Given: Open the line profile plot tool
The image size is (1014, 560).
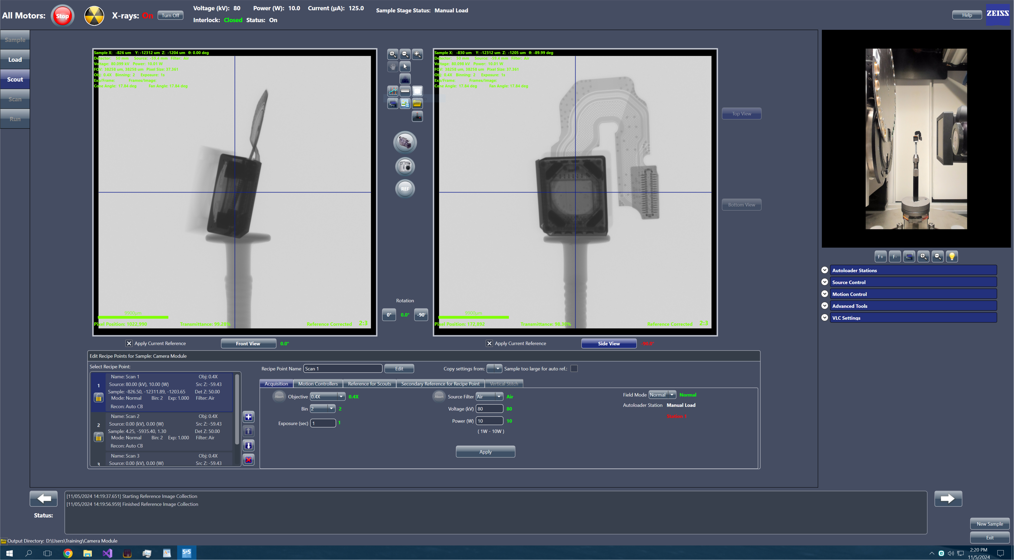Looking at the screenshot, I should coord(393,91).
